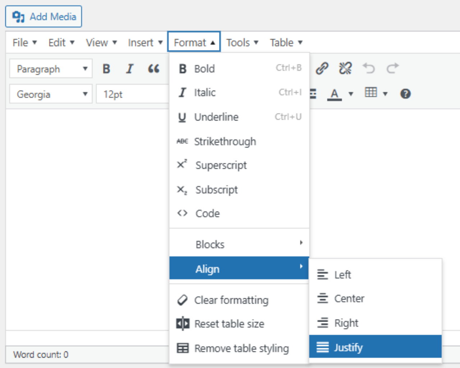Redo using the forward arrow icon
The height and width of the screenshot is (368, 460).
392,68
